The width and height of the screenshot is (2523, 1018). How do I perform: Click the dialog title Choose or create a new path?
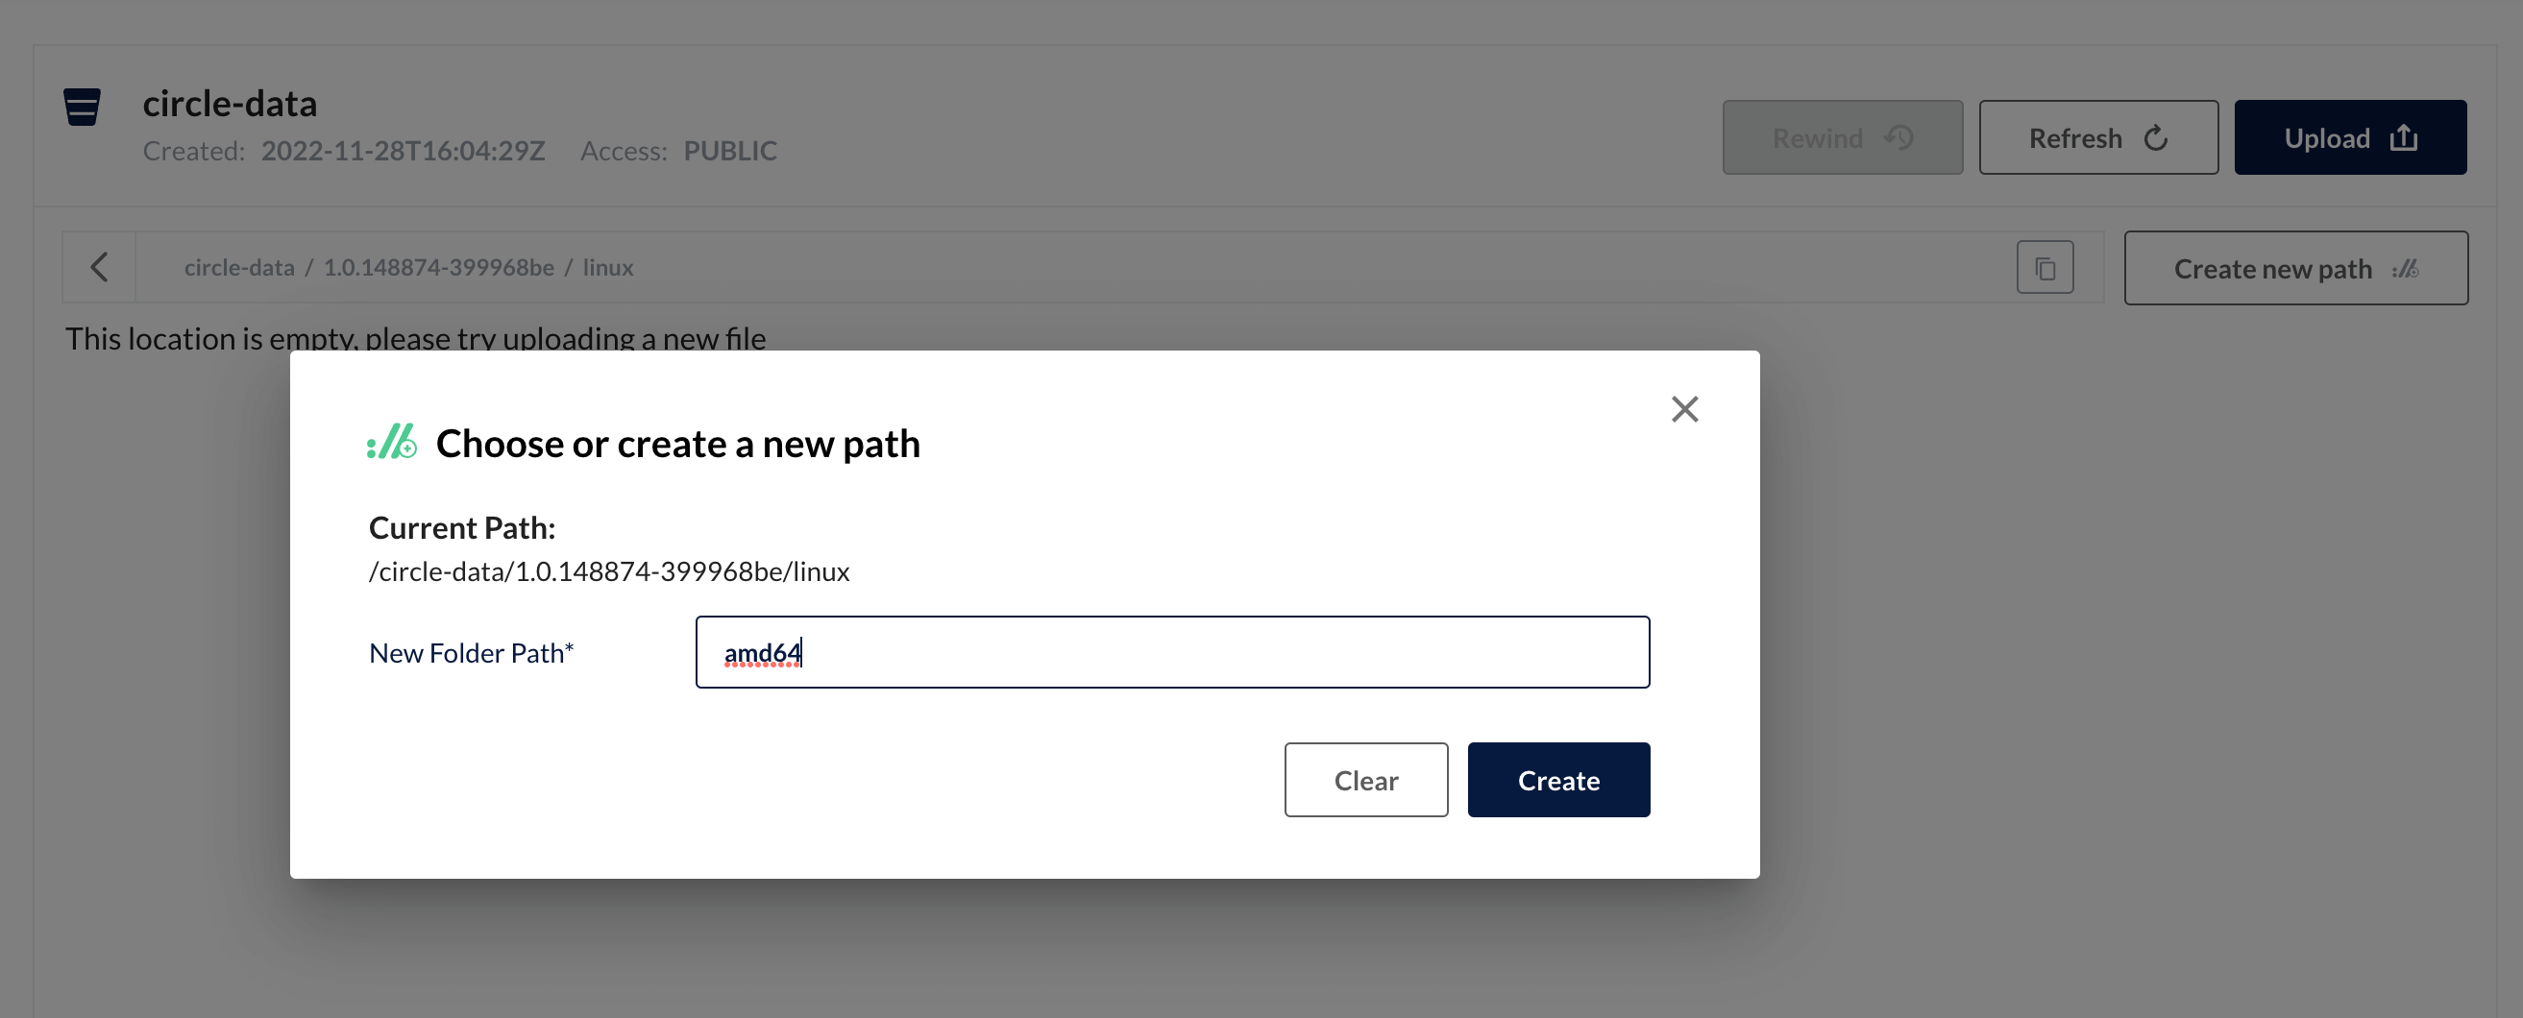click(x=677, y=444)
